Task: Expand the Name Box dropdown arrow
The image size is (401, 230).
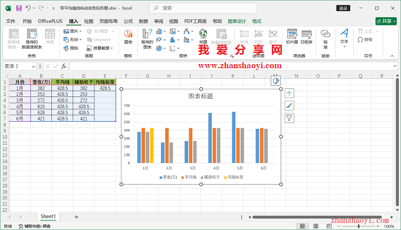Action: pos(33,66)
